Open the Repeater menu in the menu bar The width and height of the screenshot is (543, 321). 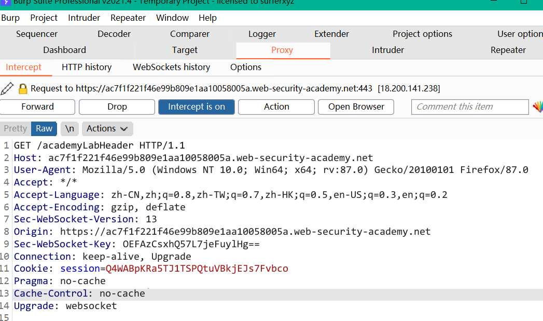click(128, 18)
